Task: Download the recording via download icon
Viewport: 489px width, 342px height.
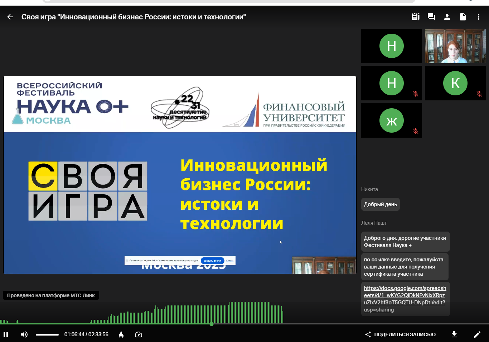Action: click(454, 334)
